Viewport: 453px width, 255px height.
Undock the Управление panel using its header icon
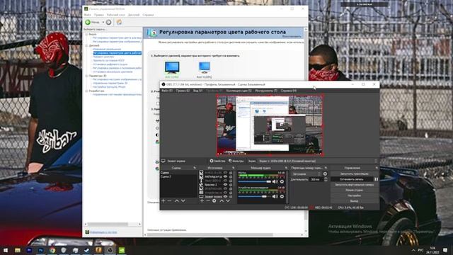click(x=377, y=168)
